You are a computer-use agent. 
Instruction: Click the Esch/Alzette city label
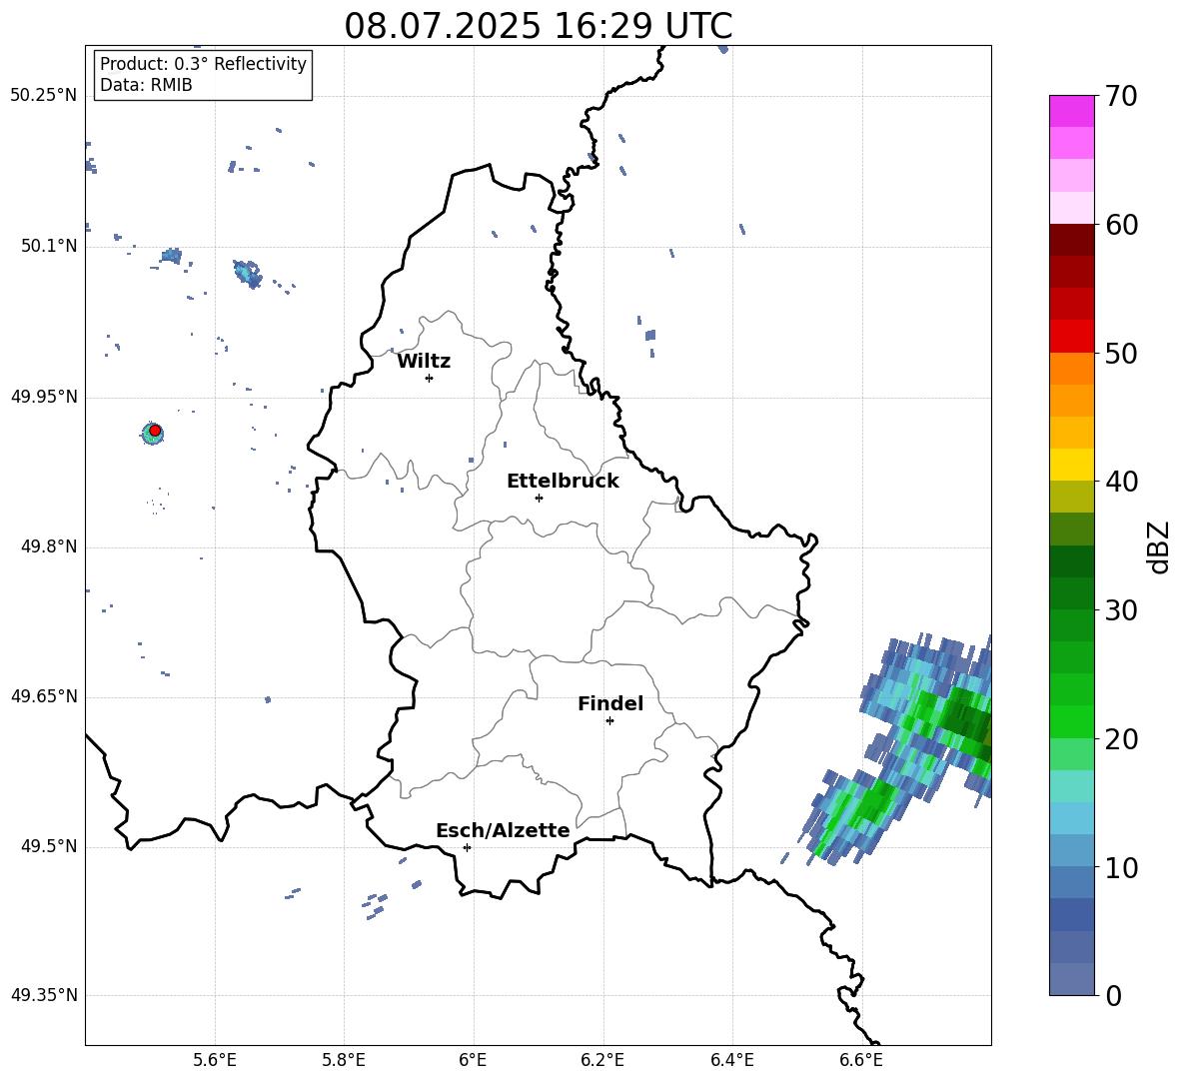503,830
